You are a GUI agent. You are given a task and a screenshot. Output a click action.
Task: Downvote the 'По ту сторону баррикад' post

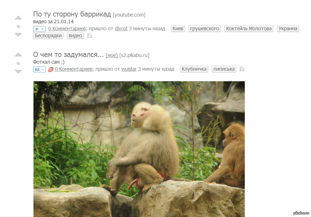click(18, 35)
